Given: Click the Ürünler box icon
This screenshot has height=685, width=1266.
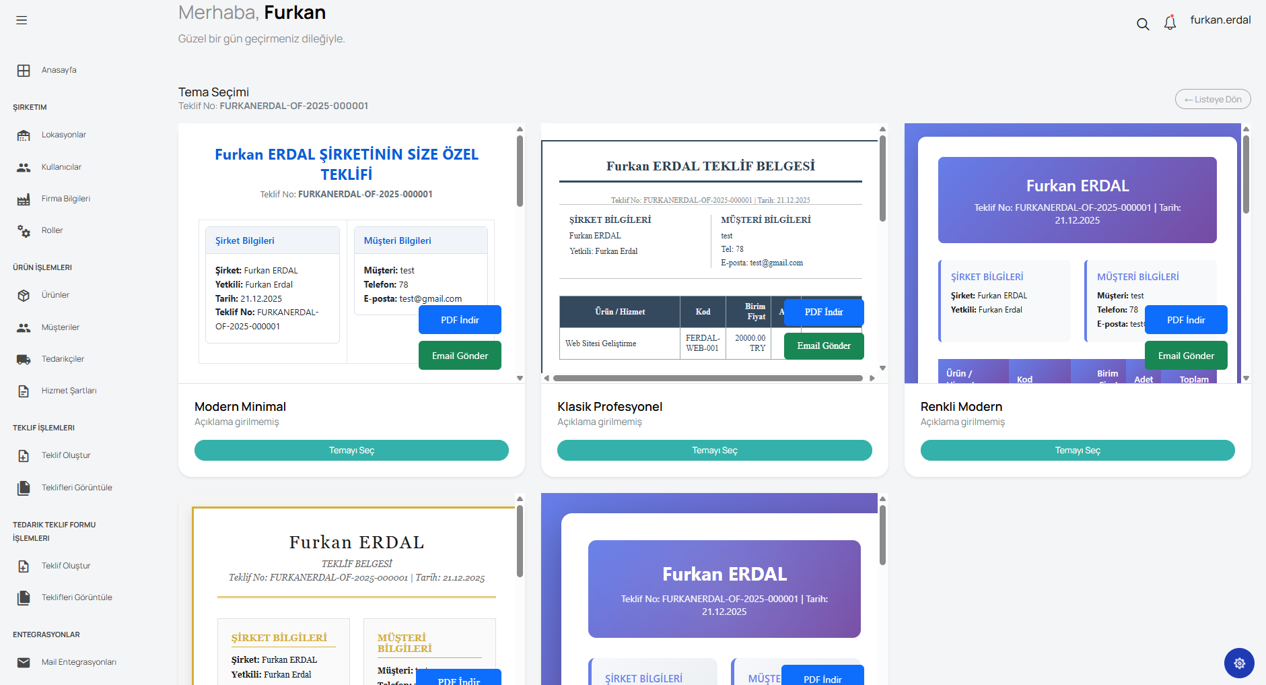Looking at the screenshot, I should point(24,296).
